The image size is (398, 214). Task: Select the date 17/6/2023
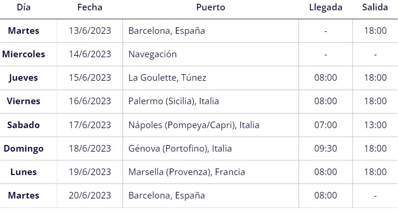click(90, 125)
